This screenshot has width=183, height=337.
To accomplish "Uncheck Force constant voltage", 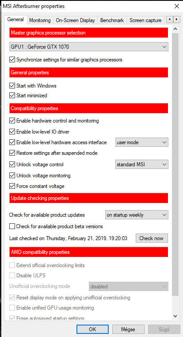I will (12, 186).
